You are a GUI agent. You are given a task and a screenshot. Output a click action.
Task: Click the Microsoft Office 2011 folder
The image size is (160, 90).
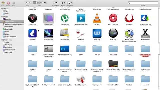click(x=113, y=64)
